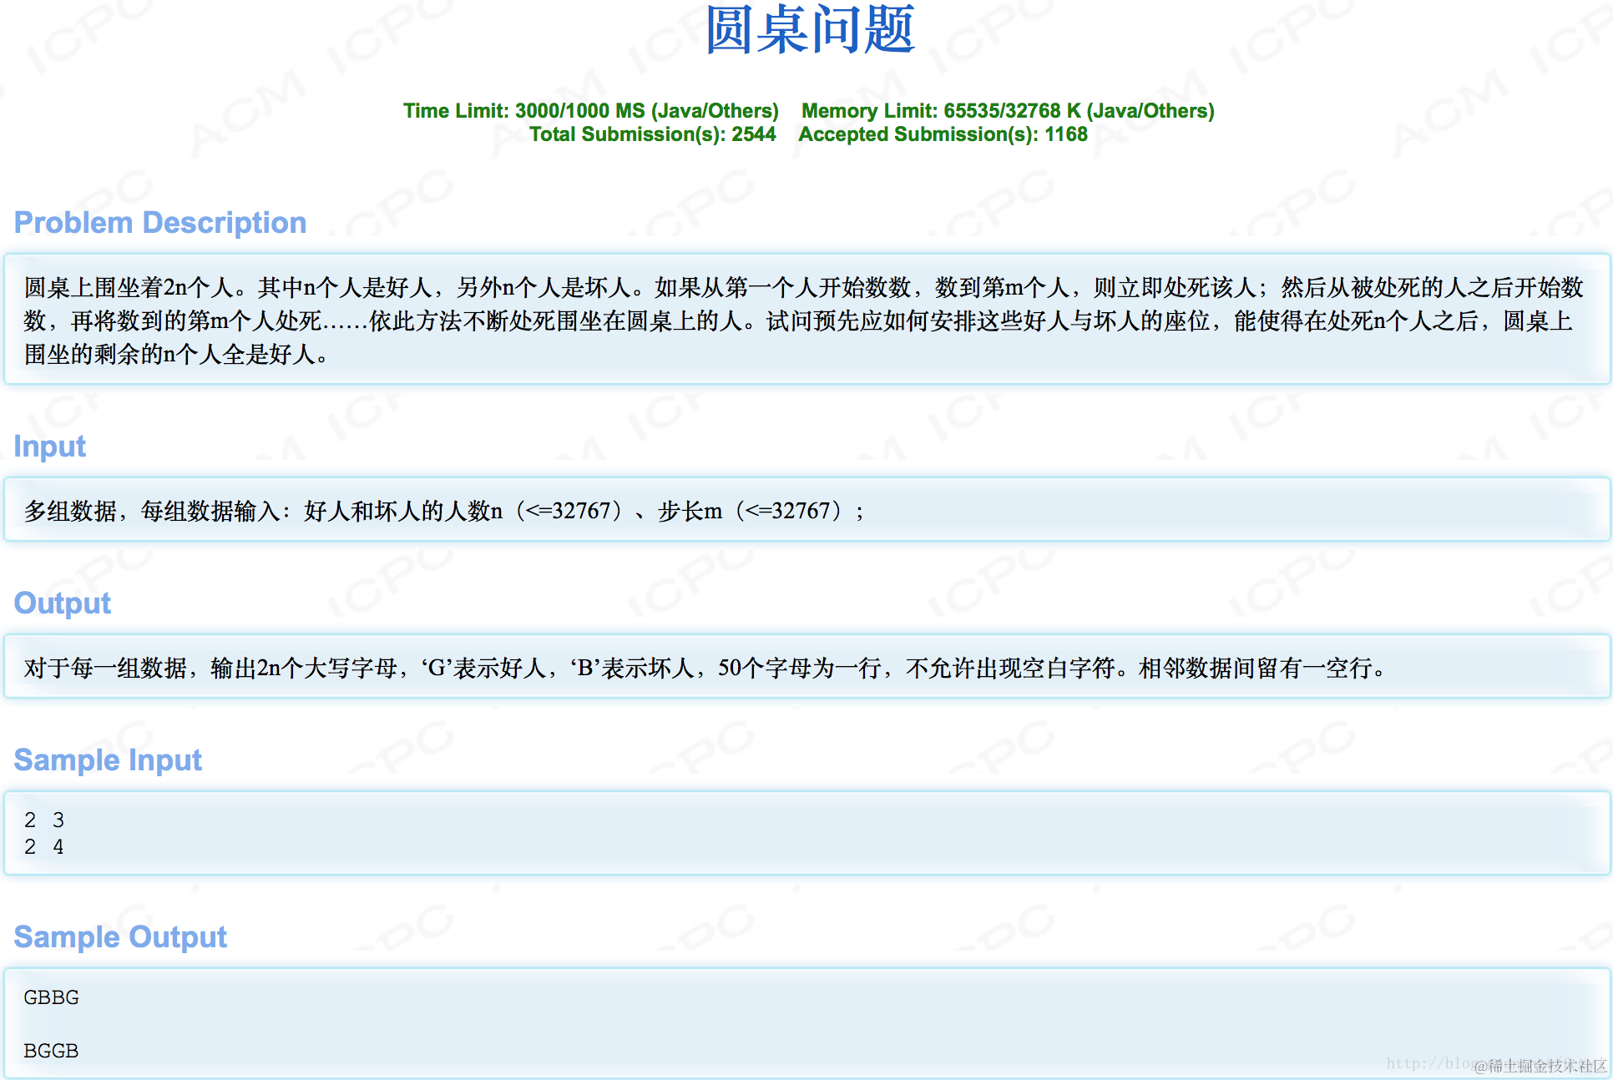Click the Sample Input heading
The width and height of the screenshot is (1613, 1080).
(108, 760)
